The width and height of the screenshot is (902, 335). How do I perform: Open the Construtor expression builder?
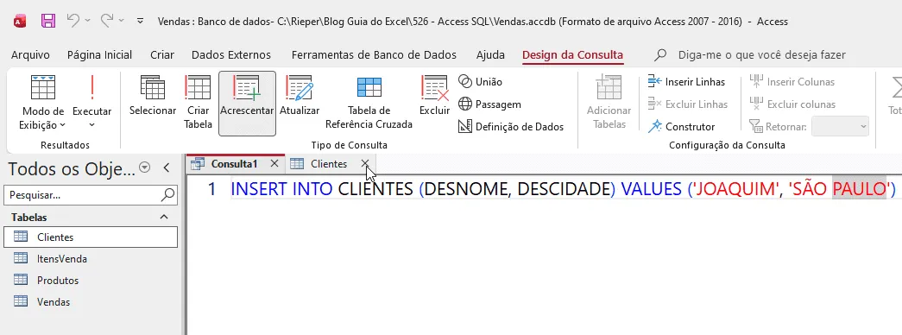[x=681, y=127]
